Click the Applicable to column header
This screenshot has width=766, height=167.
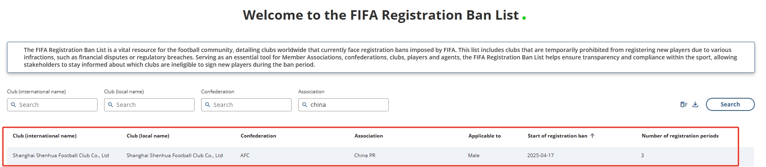[x=484, y=136]
